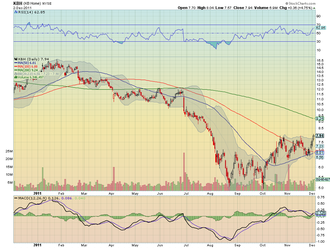Click the Oct label on MACD panel date axis
Image resolution: width=330 pixels, height=248 pixels.
pyautogui.click(x=262, y=245)
